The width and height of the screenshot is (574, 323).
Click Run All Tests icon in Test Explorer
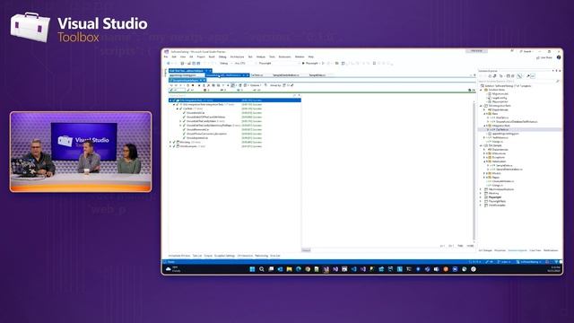(x=171, y=85)
